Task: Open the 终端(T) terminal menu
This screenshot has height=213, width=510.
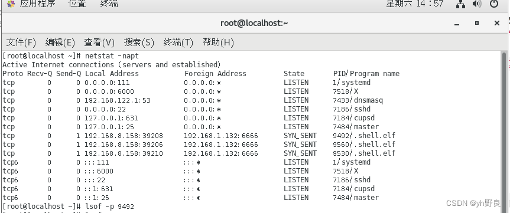Action: point(178,42)
